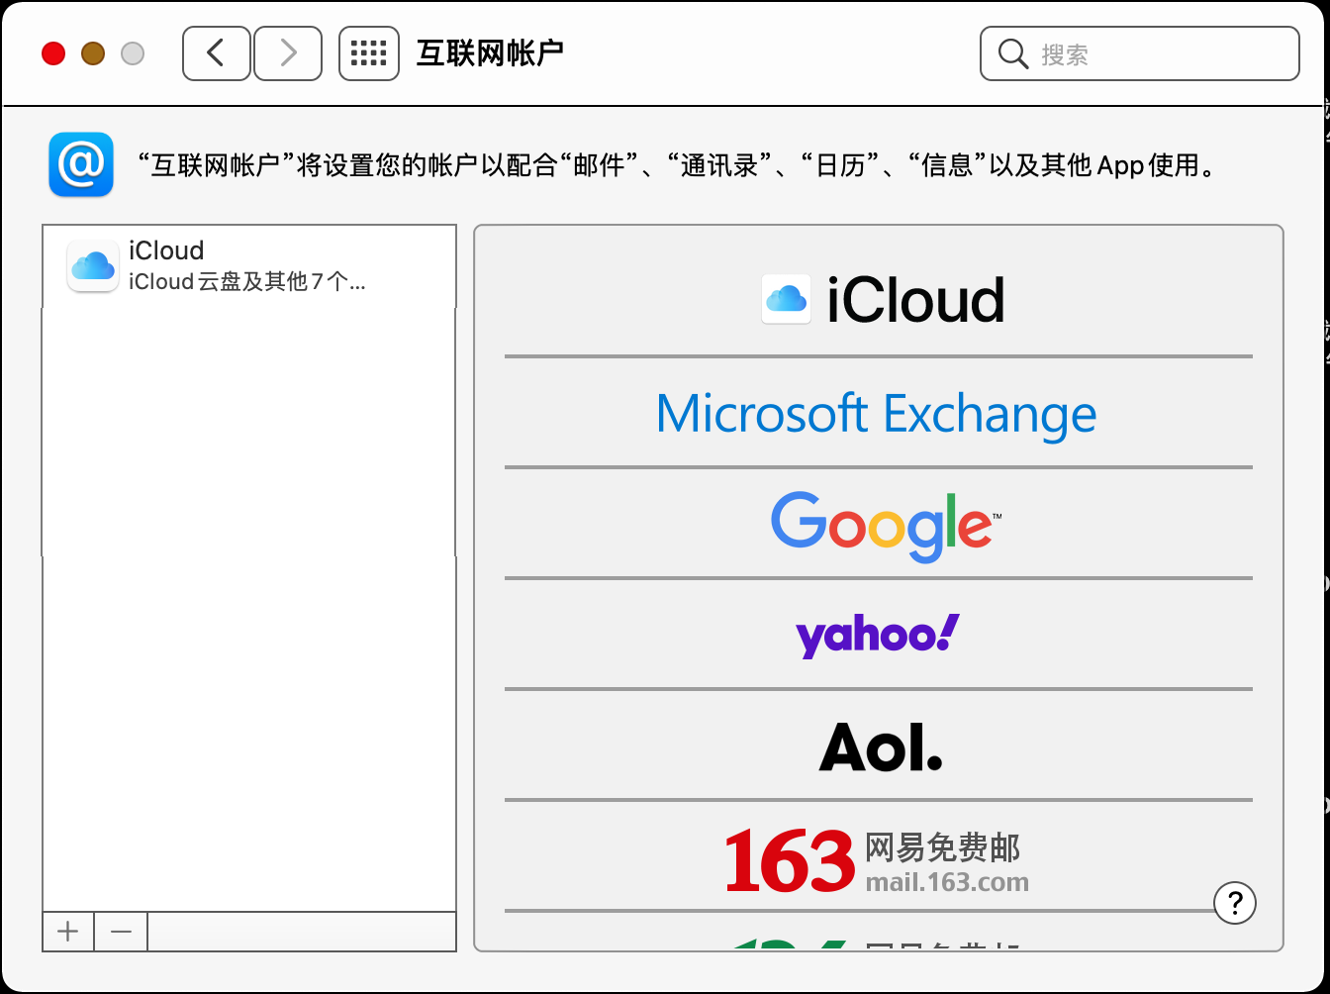This screenshot has height=994, width=1330.
Task: Remove account with the minus button
Action: pyautogui.click(x=121, y=932)
